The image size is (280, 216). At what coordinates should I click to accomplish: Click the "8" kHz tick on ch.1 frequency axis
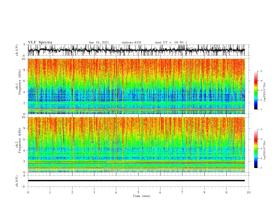click(x=24, y=70)
